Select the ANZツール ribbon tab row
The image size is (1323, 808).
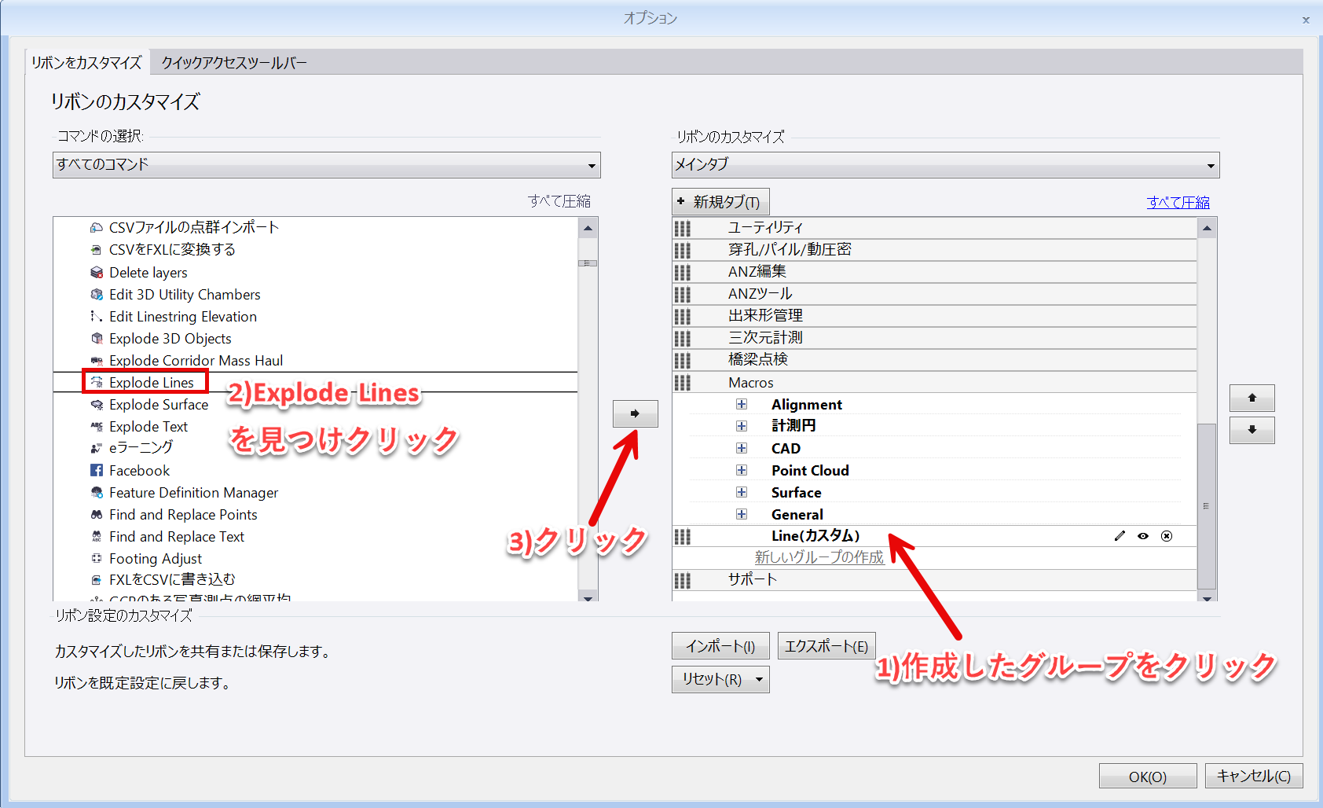point(935,294)
